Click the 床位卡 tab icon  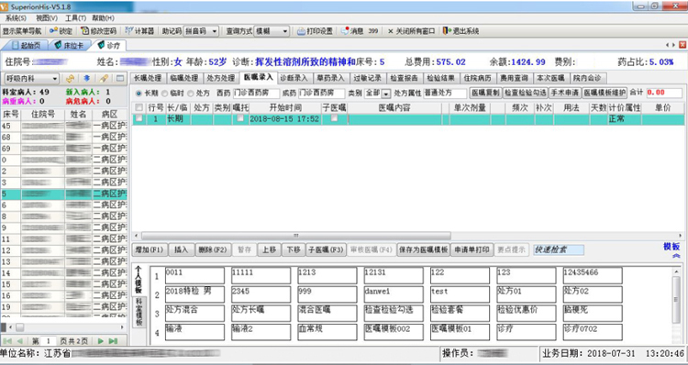coord(58,45)
